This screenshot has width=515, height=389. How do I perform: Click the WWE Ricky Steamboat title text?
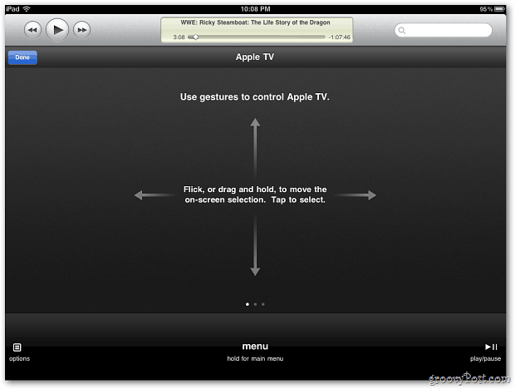[x=255, y=22]
